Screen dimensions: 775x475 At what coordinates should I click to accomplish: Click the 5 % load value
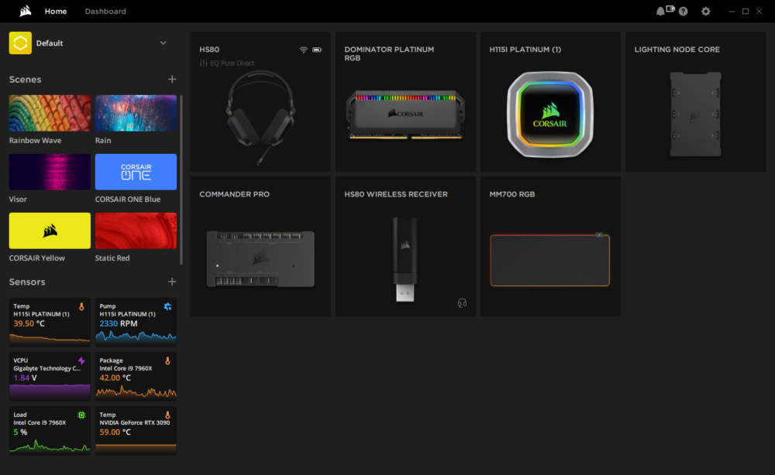(20, 432)
